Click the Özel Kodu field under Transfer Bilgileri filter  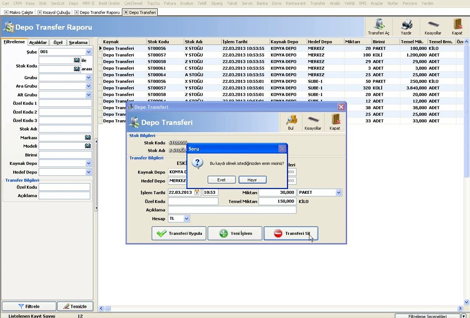click(x=64, y=187)
